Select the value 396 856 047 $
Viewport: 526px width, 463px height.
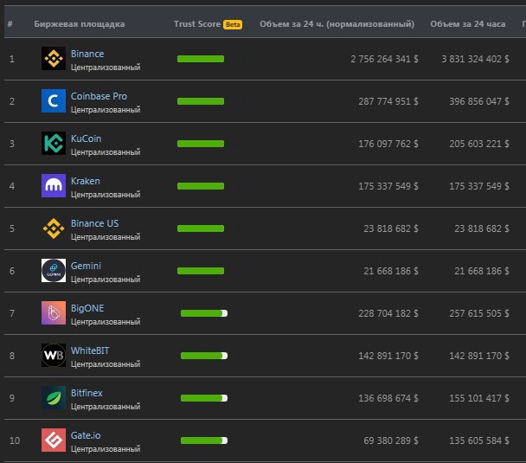point(479,101)
